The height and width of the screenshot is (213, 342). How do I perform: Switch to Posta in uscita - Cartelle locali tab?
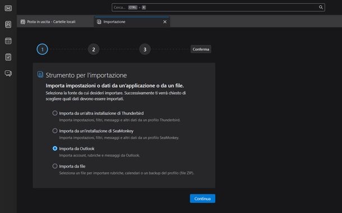tap(56, 22)
